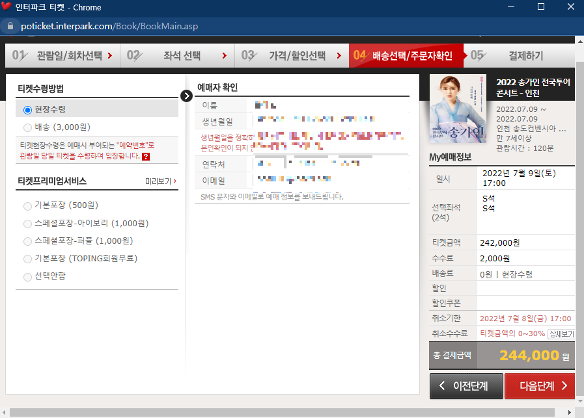Choose 기본포장 (500원) premium service
This screenshot has width=584, height=418.
coord(27,205)
